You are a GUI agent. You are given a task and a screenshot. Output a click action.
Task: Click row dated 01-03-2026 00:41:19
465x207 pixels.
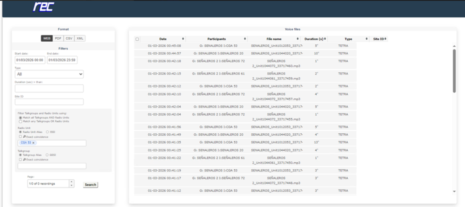(245, 171)
